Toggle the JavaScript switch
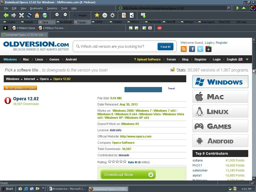 coord(64,22)
